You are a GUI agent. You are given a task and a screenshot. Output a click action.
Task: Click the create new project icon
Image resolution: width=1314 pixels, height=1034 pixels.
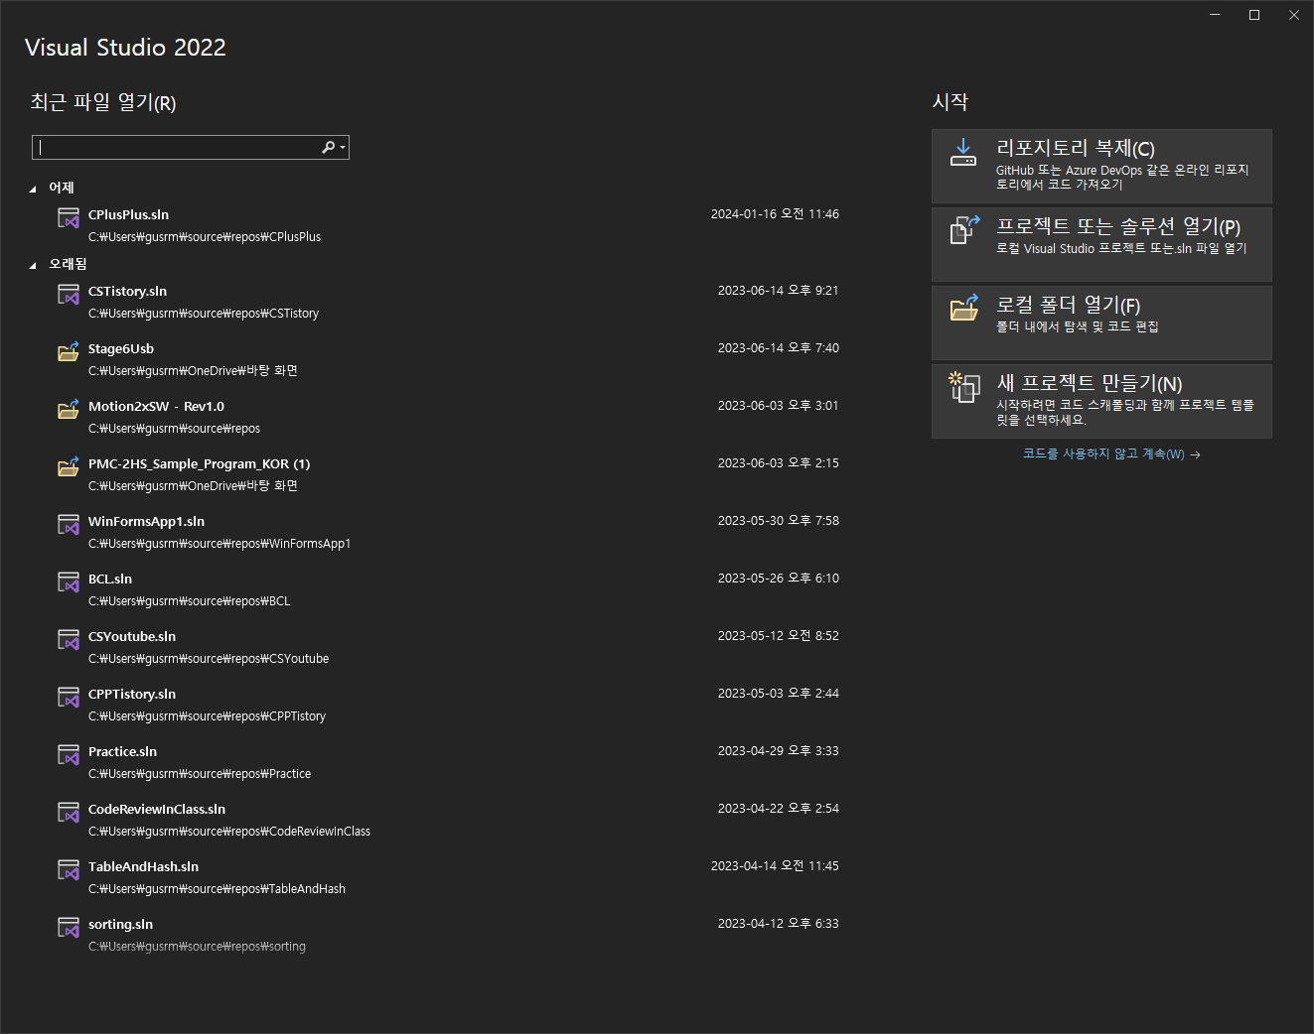click(x=964, y=386)
